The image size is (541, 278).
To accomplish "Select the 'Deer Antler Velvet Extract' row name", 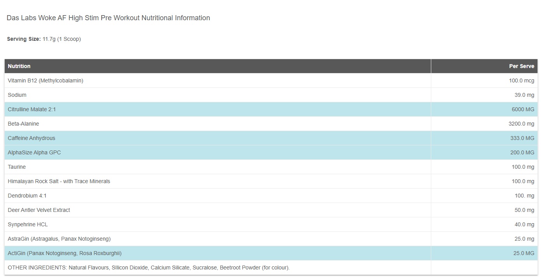I will 39,210.
